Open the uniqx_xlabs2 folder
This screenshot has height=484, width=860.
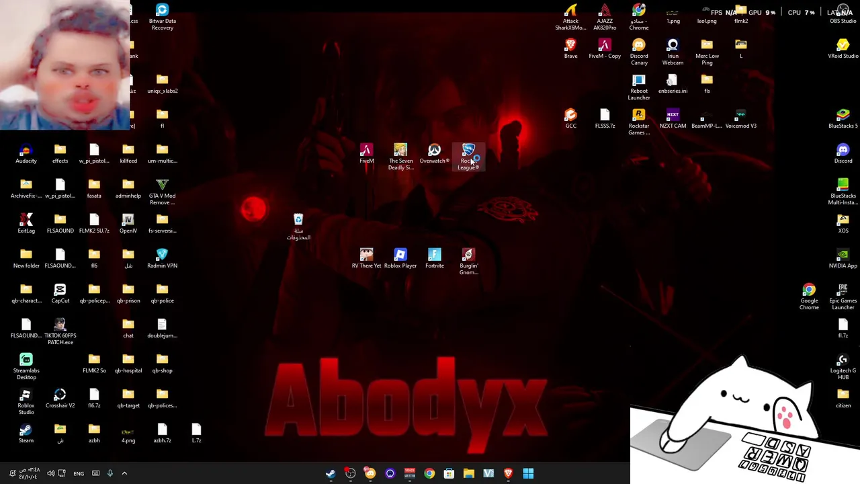(x=162, y=83)
